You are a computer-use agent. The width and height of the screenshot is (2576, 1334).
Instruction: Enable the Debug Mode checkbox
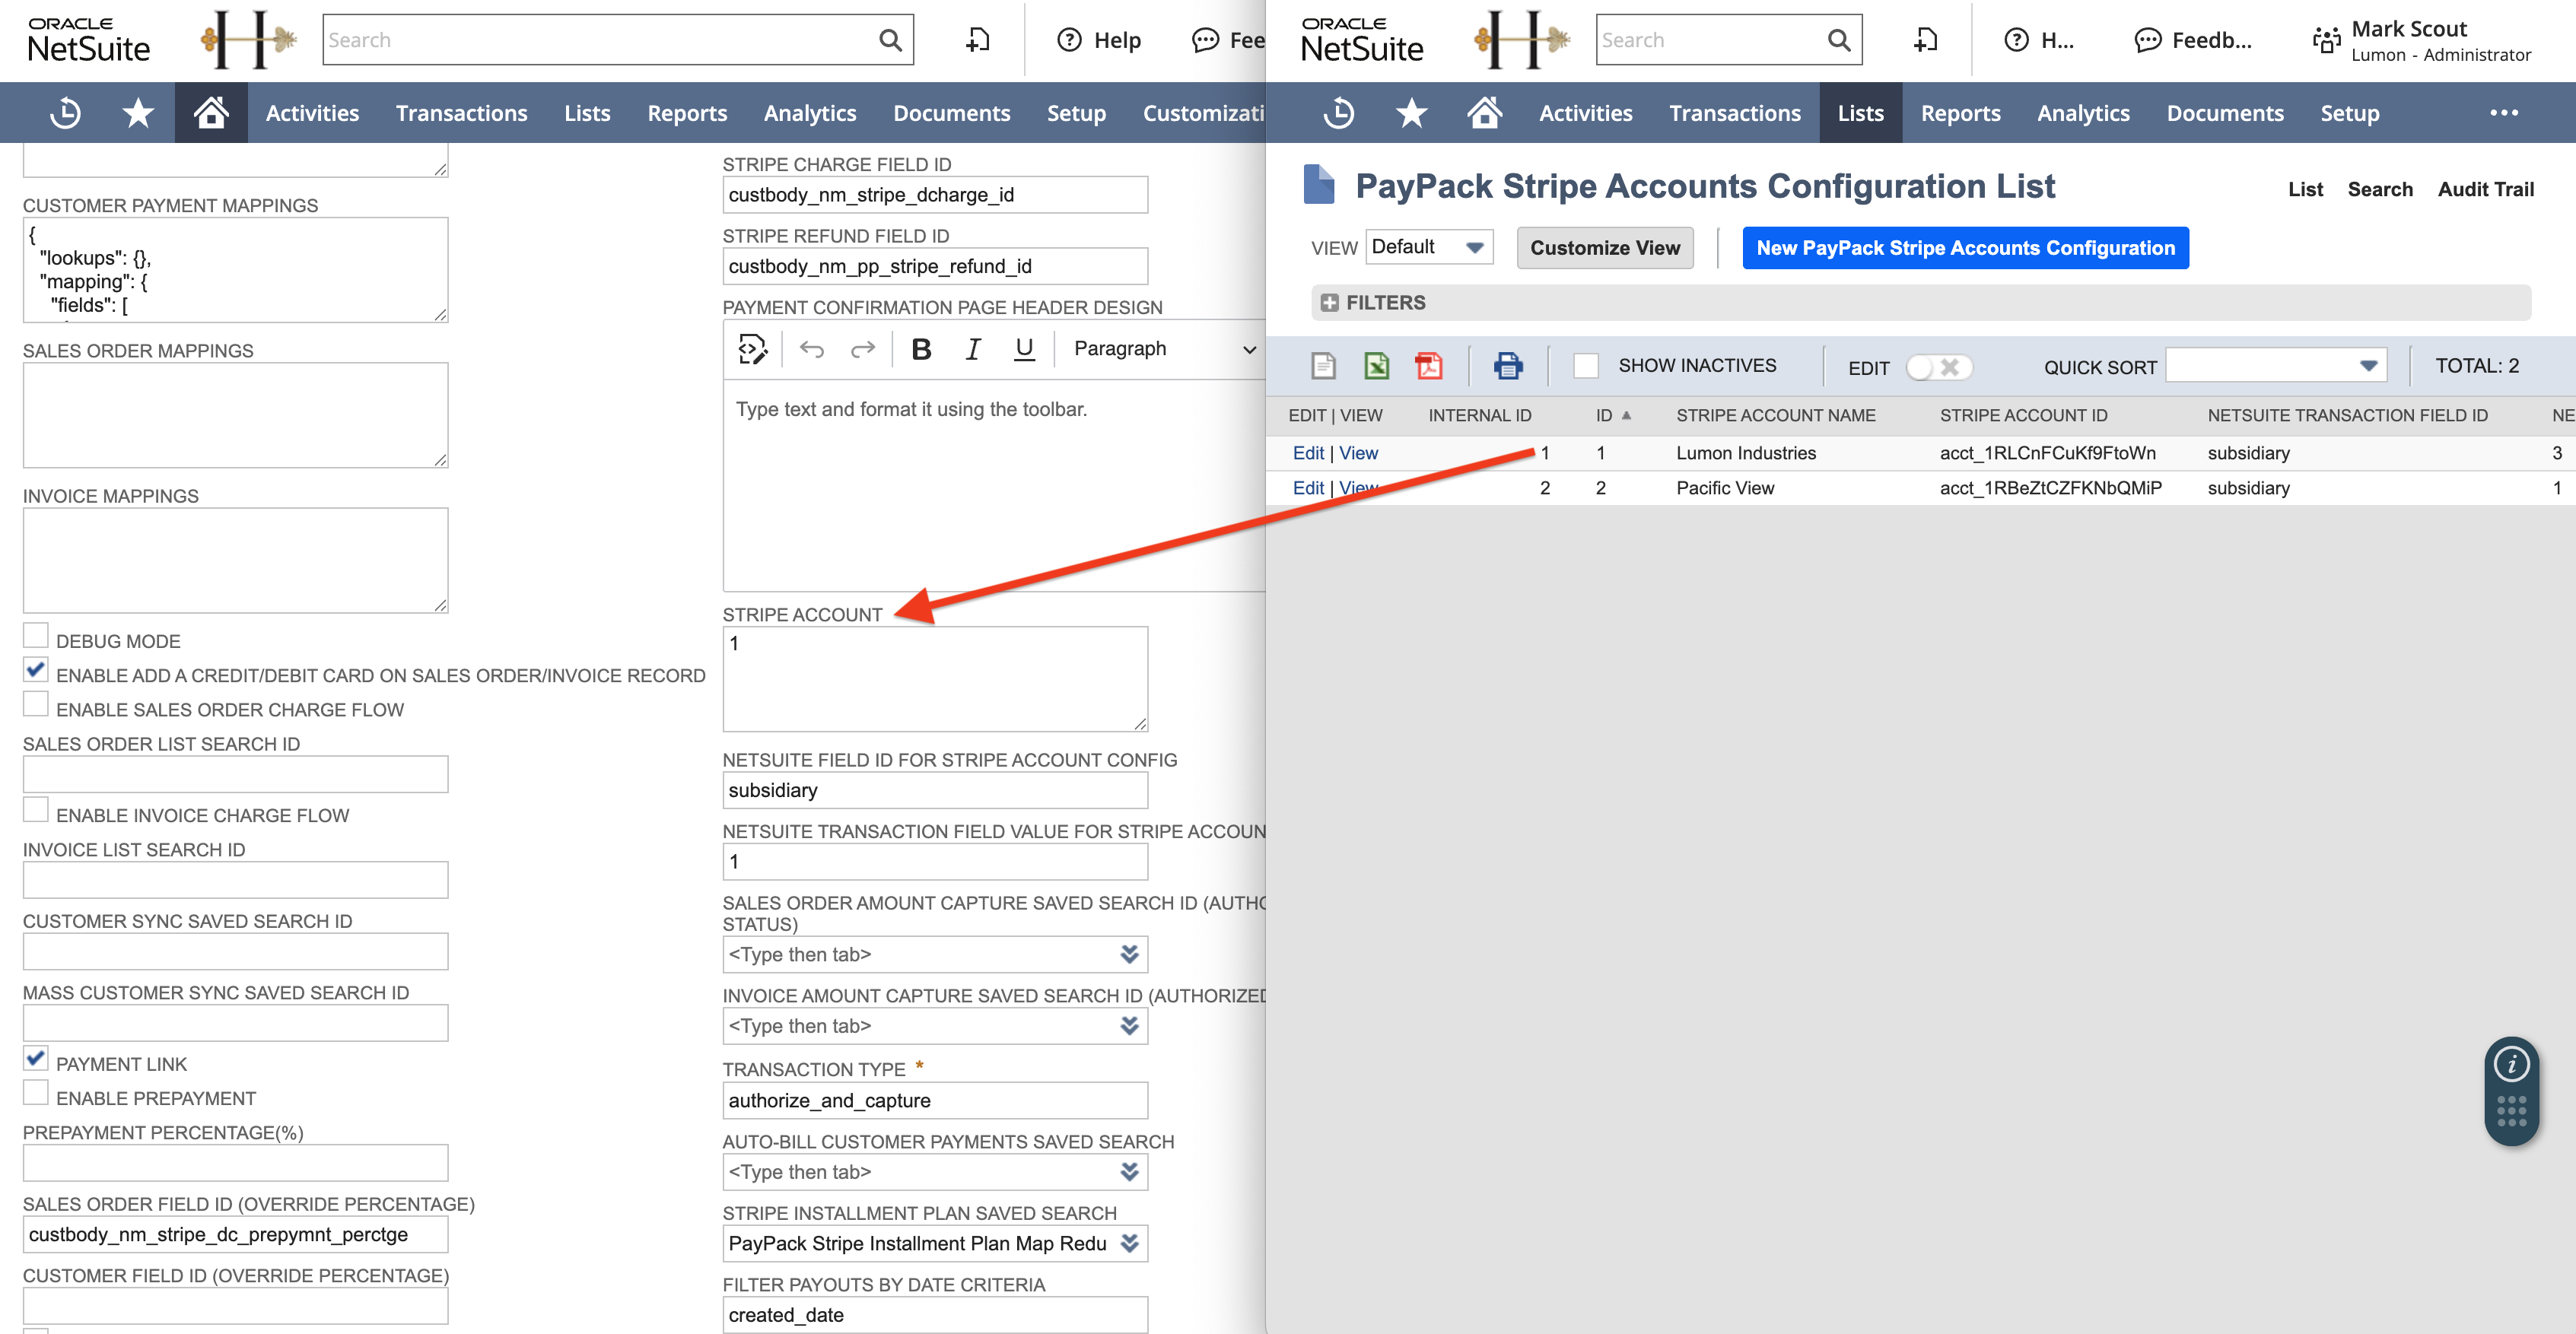(x=36, y=636)
